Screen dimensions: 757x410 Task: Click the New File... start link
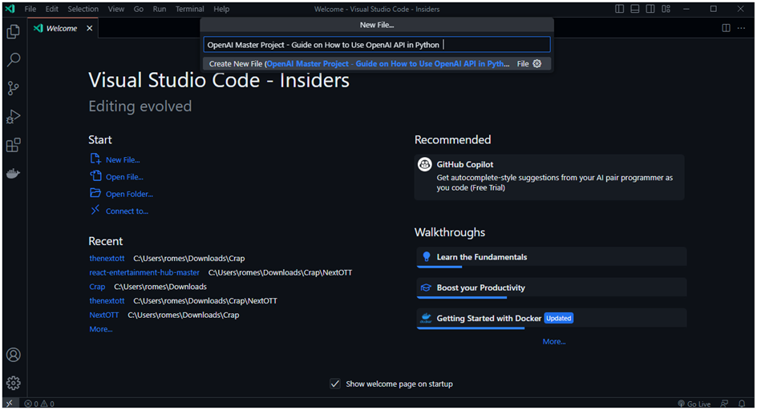[115, 159]
